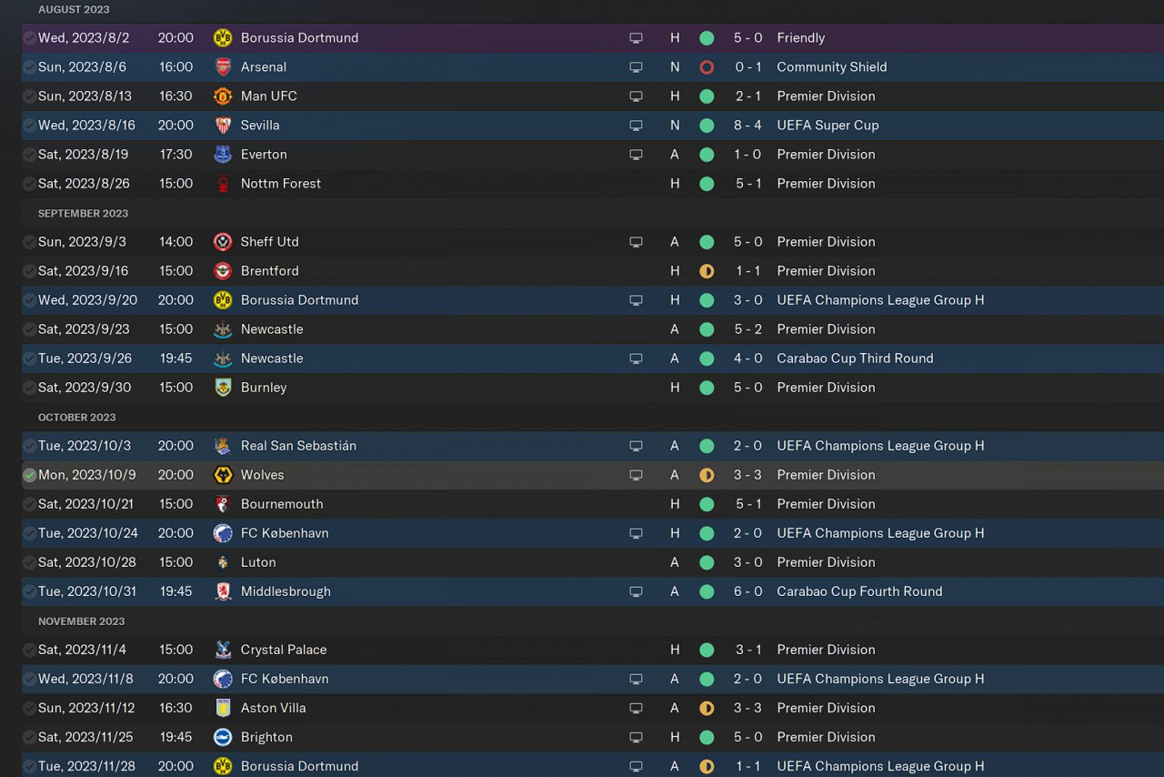Click the draw indicator on the Brentford match
This screenshot has width=1164, height=777.
pos(707,271)
